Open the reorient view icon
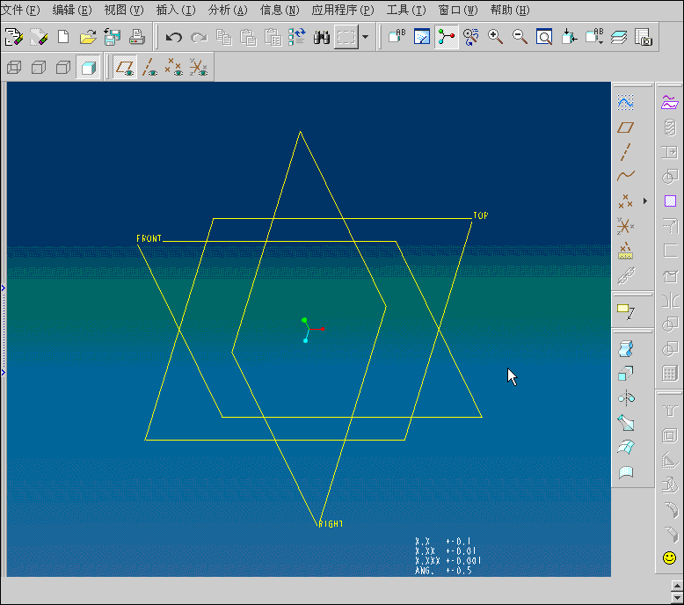Image resolution: width=684 pixels, height=605 pixels. click(569, 37)
